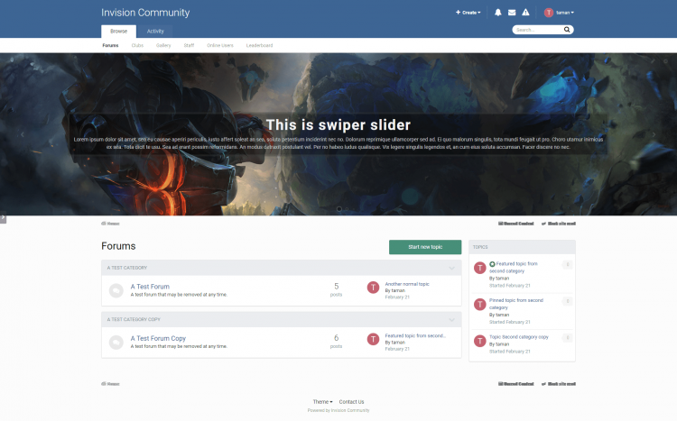
Task: Collapse the A Test Category section
Action: 452,268
